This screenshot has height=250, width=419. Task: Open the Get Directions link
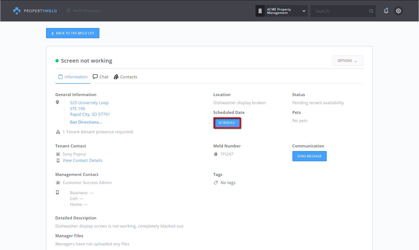(x=86, y=122)
